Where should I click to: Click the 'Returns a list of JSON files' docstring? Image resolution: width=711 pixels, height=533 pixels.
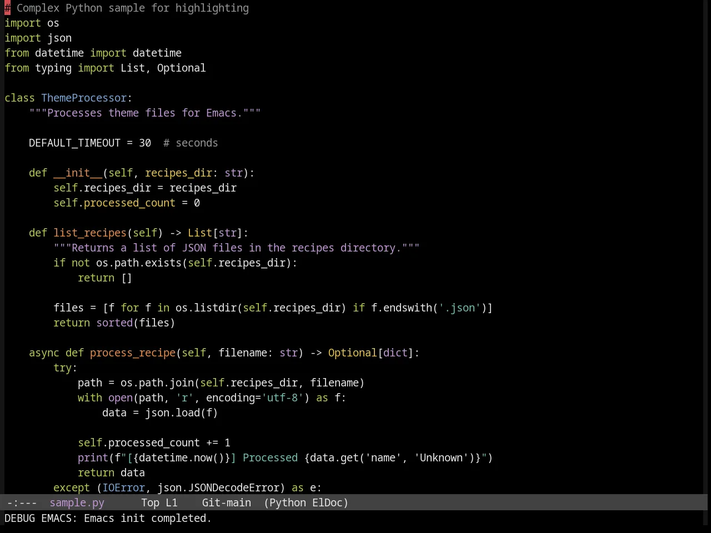[237, 248]
